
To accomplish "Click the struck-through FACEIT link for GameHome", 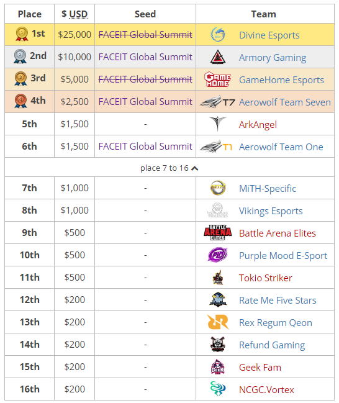I will pos(145,79).
